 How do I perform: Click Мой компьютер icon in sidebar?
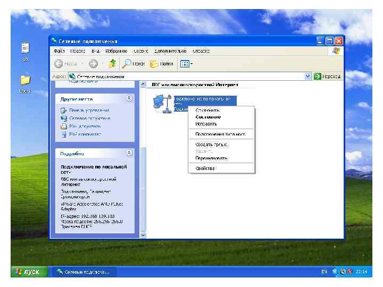click(63, 134)
